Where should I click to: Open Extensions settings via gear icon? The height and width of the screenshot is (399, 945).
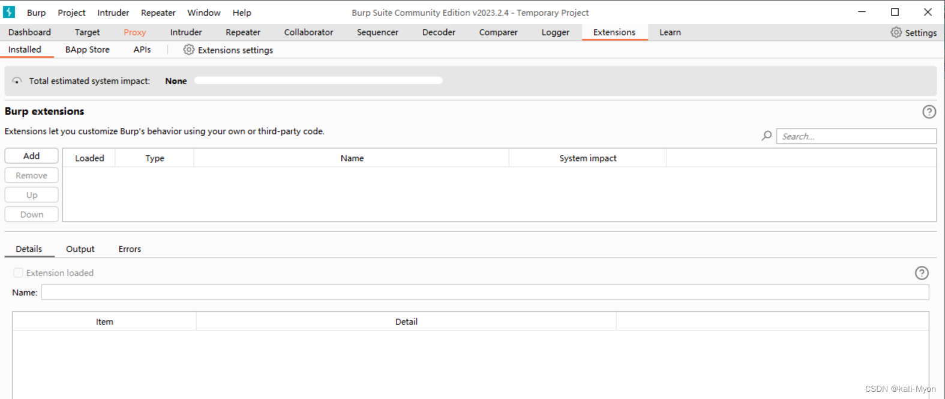click(x=188, y=50)
